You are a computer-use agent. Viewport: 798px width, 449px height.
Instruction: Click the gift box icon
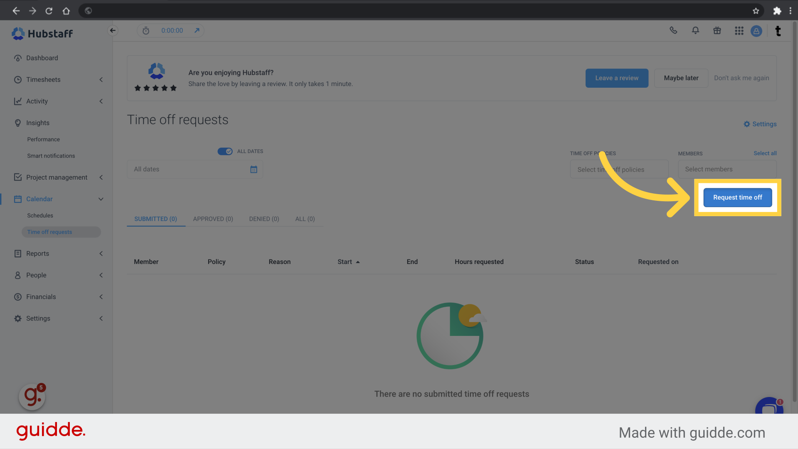click(717, 30)
